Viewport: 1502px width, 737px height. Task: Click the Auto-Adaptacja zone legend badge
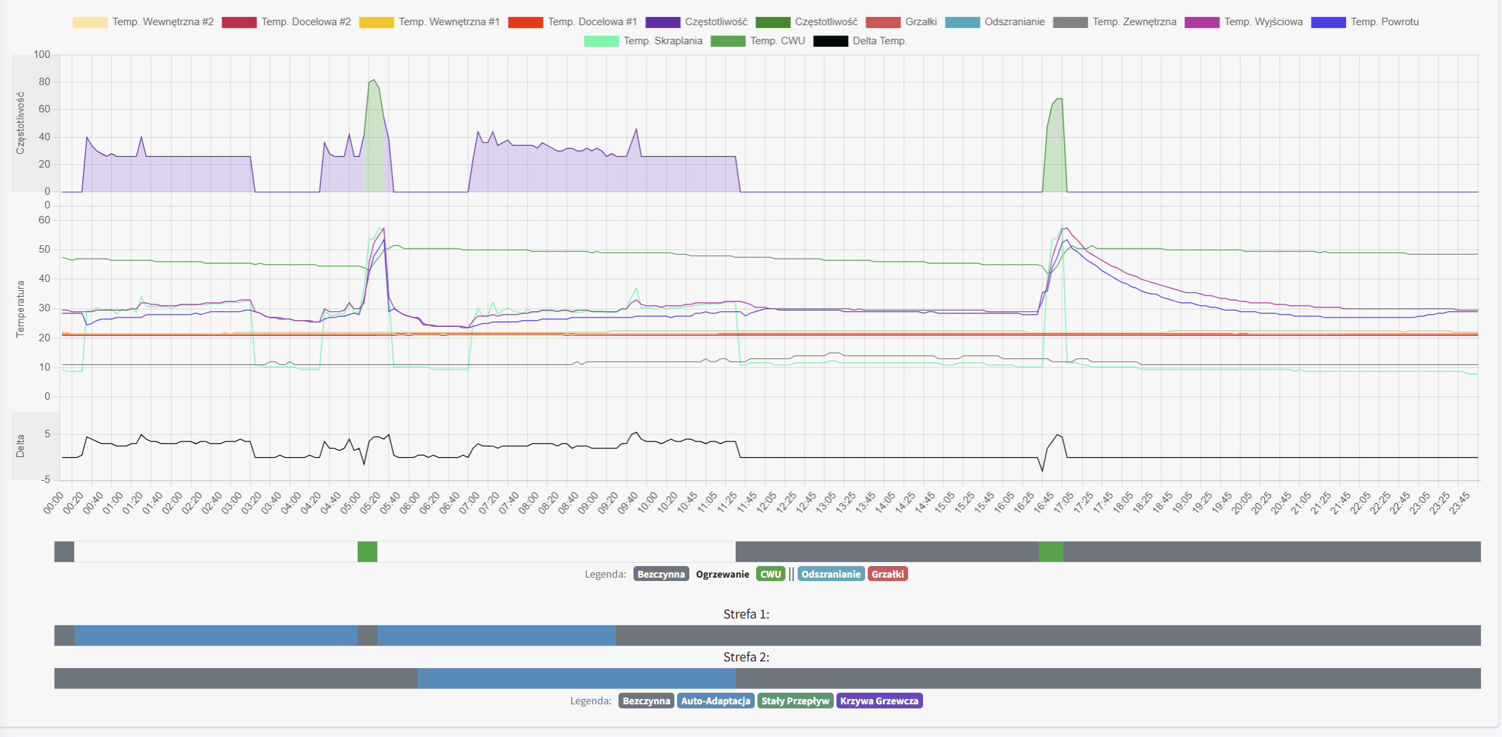tap(715, 701)
